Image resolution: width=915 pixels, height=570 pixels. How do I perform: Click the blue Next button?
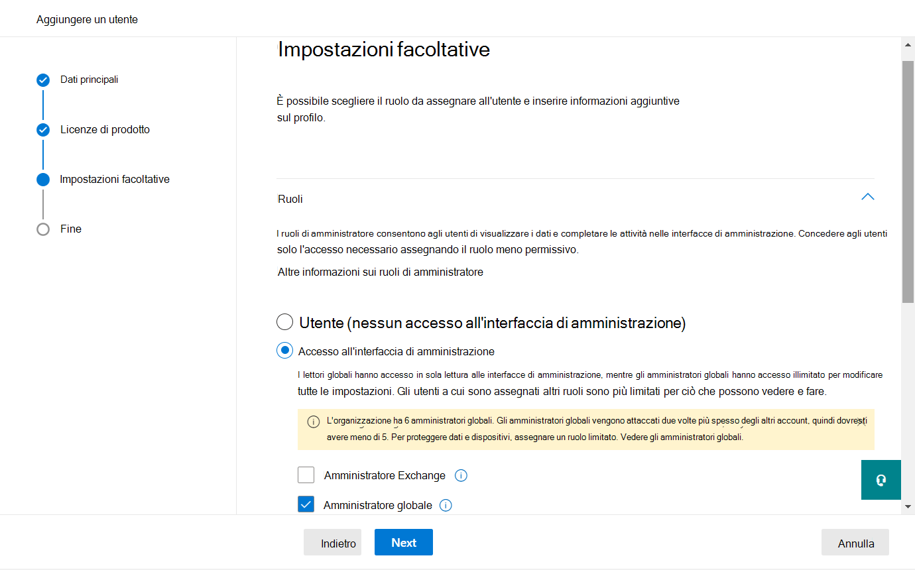(x=404, y=542)
